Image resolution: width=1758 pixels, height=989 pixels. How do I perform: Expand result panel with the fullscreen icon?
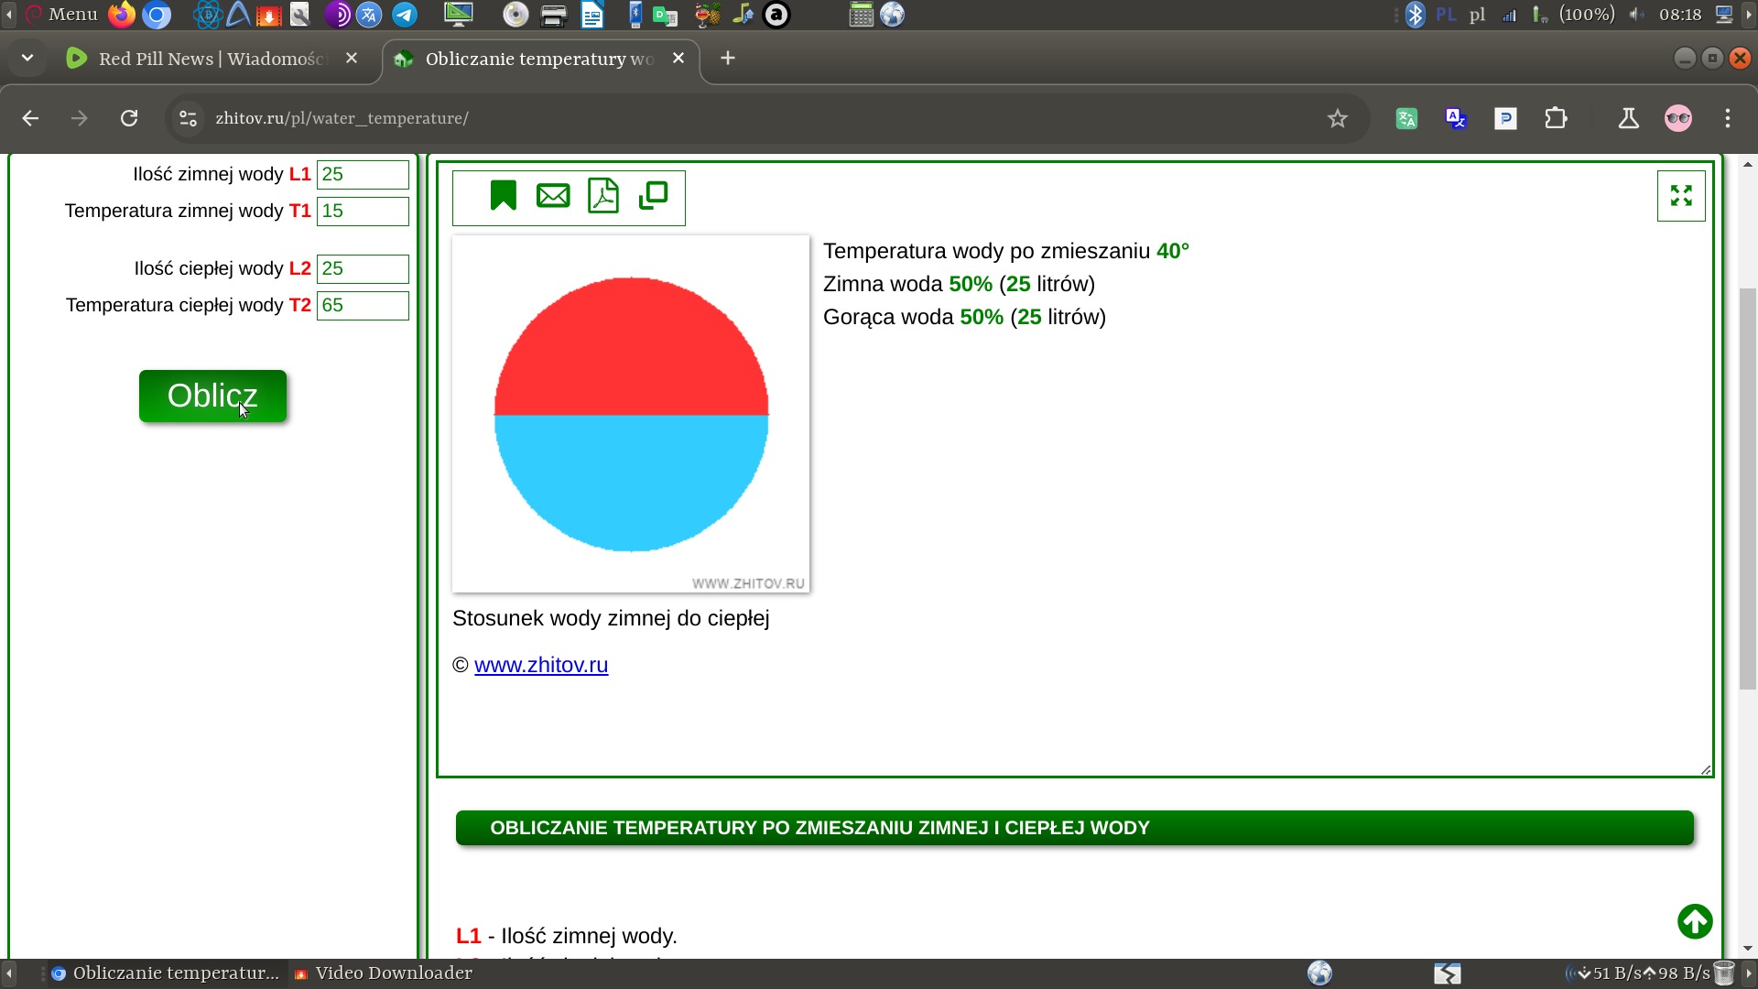[x=1681, y=196]
